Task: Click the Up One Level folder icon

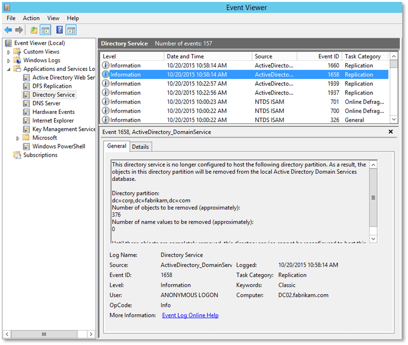Action: pos(34,30)
